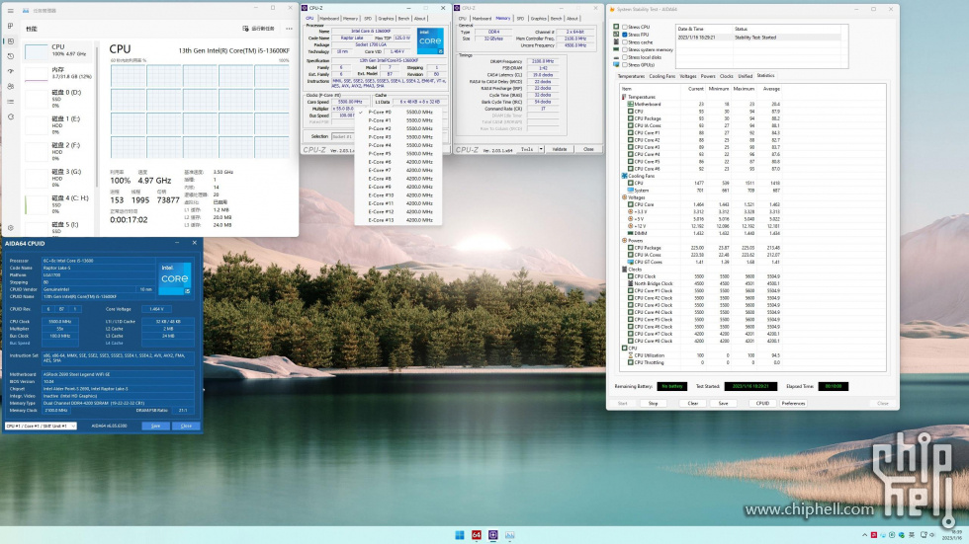969x544 pixels.
Task: Enable Stress cache checkbox
Action: point(625,41)
